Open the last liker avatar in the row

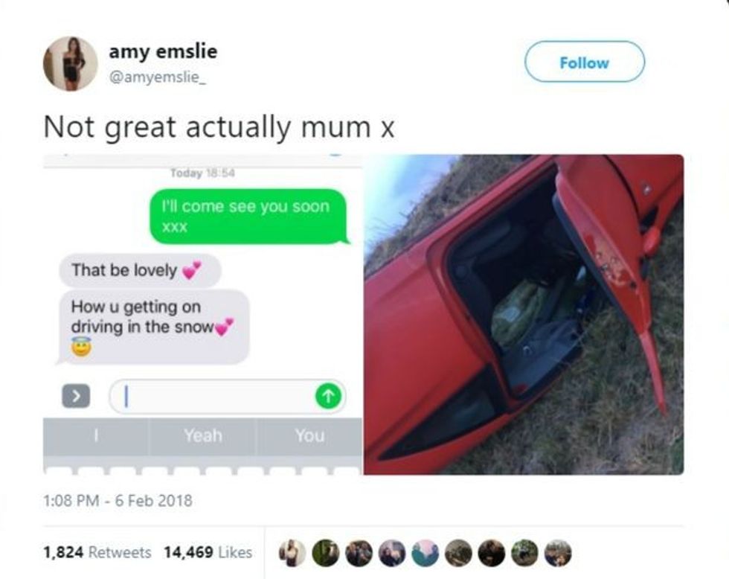558,553
